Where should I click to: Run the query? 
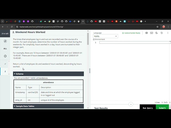point(148,107)
